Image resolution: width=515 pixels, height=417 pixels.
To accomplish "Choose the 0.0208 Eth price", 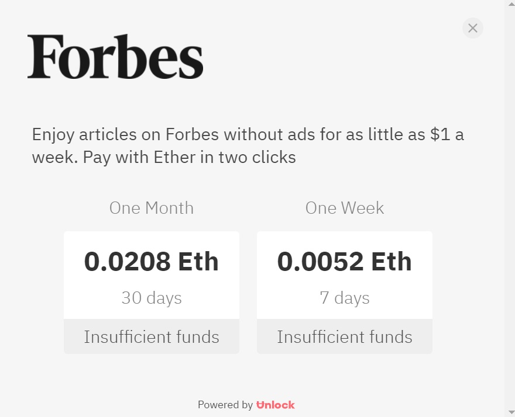I will point(152,261).
